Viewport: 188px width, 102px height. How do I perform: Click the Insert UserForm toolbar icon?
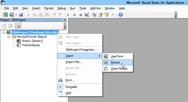click(x=12, y=15)
